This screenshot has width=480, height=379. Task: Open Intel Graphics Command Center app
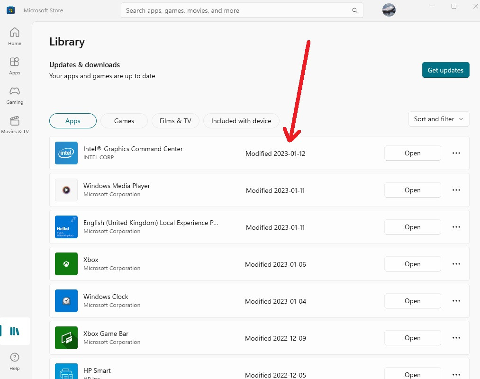(412, 153)
